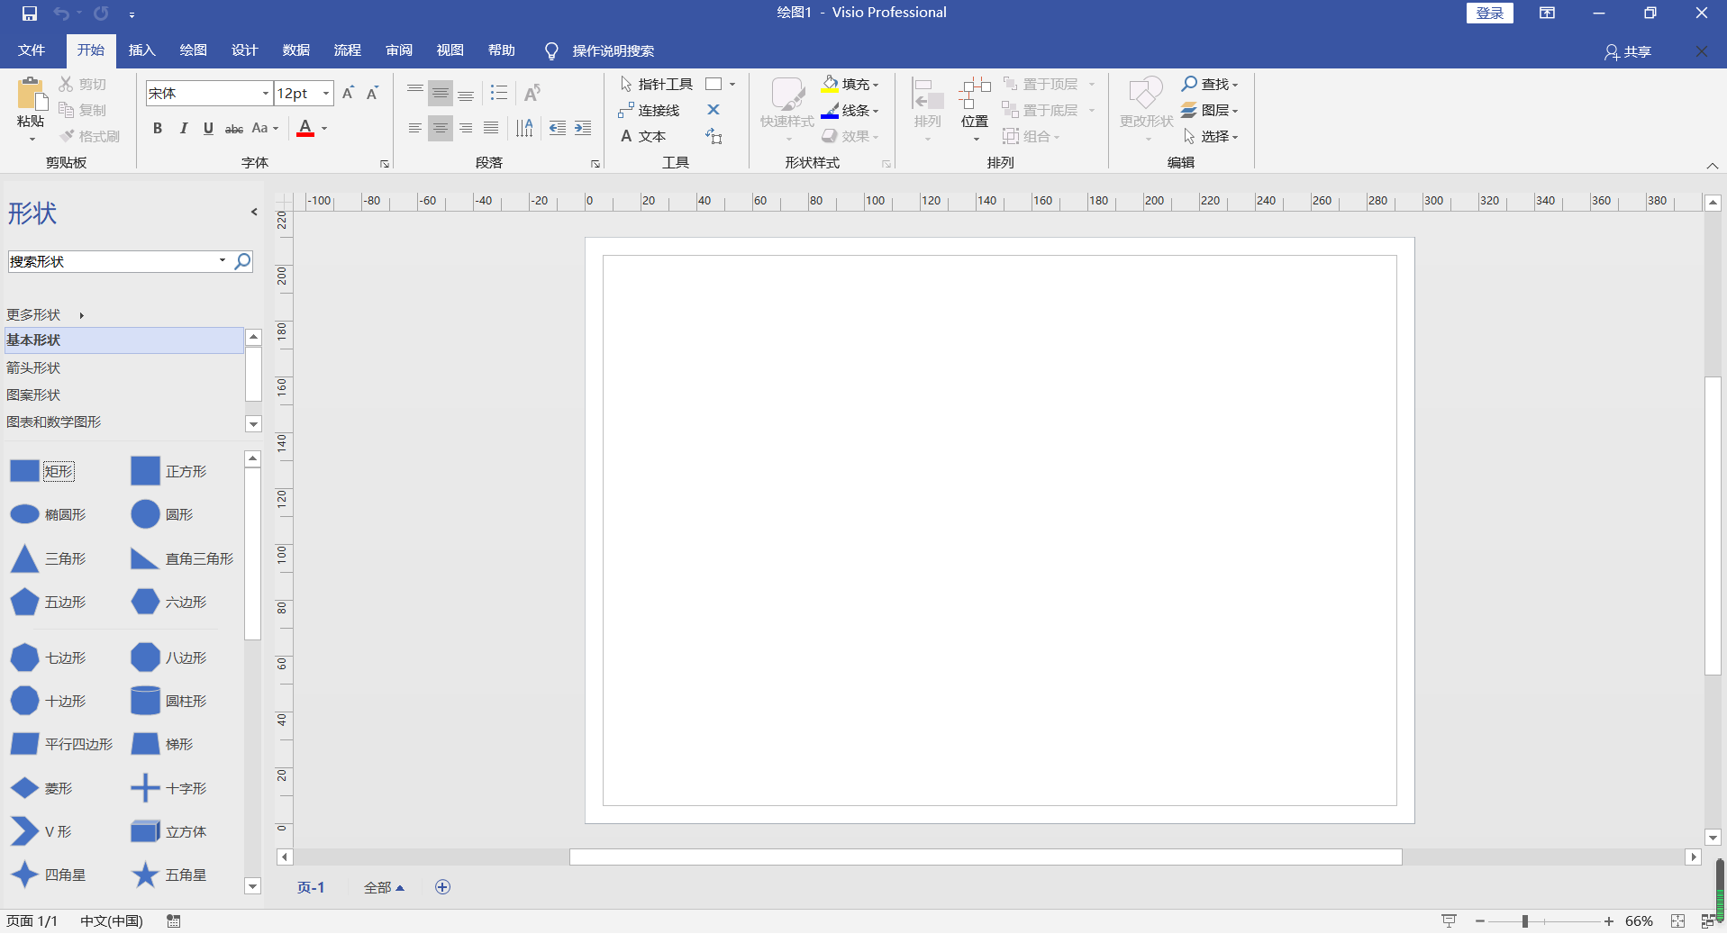Image resolution: width=1727 pixels, height=934 pixels.
Task: Click the tell-me lightbulb icon
Action: pos(551,50)
